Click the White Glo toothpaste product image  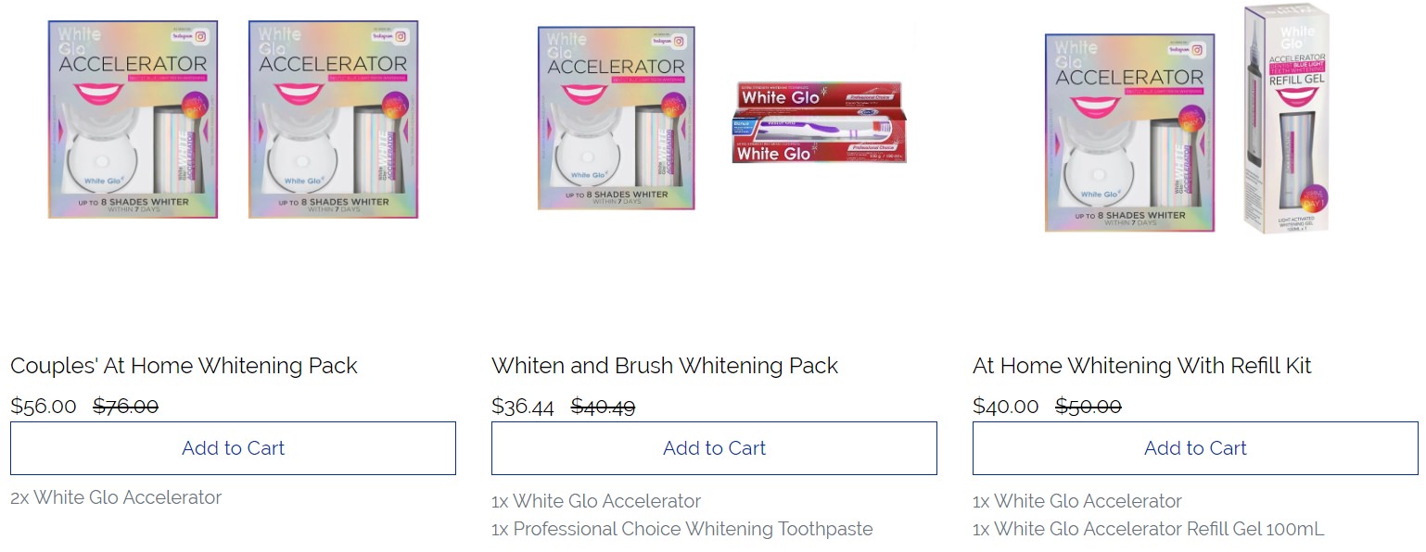[819, 122]
